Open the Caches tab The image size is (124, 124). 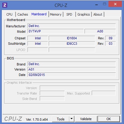point(23,14)
